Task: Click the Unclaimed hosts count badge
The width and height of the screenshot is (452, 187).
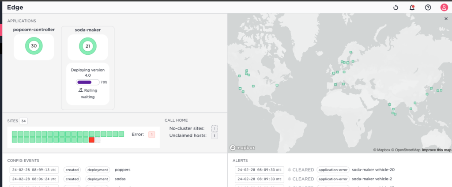Action: point(214,136)
